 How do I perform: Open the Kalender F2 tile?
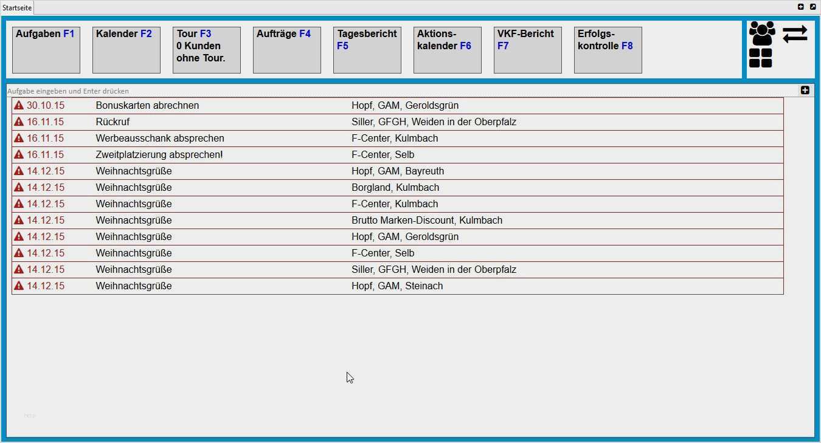click(126, 50)
